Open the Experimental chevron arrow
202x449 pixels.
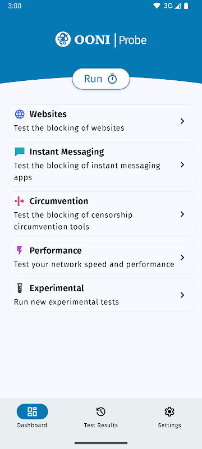click(182, 295)
